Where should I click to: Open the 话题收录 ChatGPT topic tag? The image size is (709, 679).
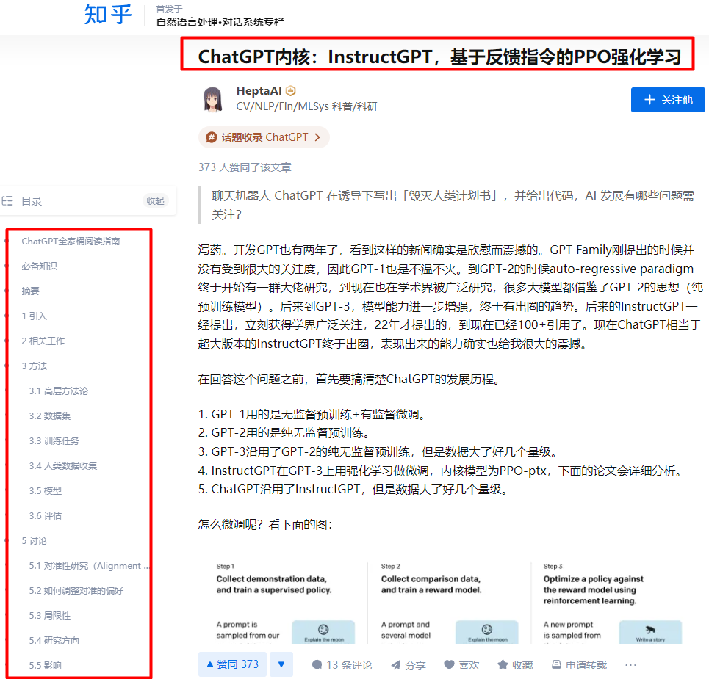264,137
